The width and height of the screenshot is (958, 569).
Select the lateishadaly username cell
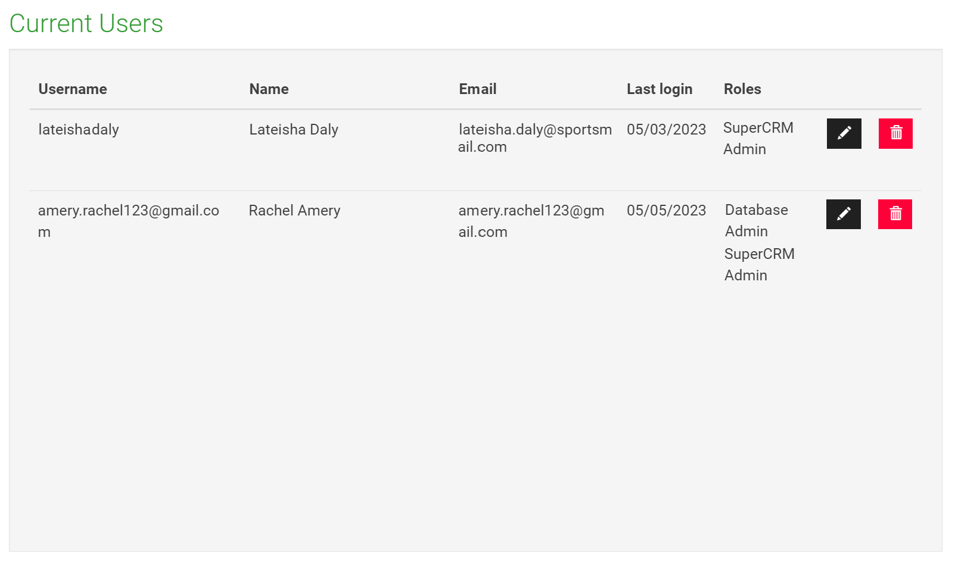pos(79,130)
